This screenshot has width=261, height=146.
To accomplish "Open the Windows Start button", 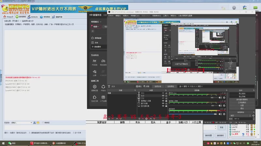I will 3,143.
